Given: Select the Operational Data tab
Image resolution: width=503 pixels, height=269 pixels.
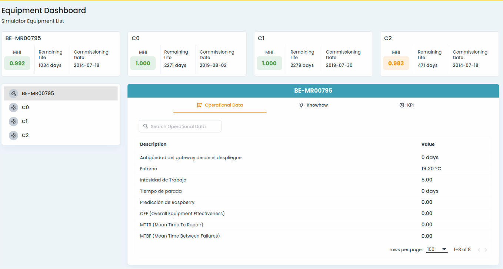Looking at the screenshot, I should point(220,105).
